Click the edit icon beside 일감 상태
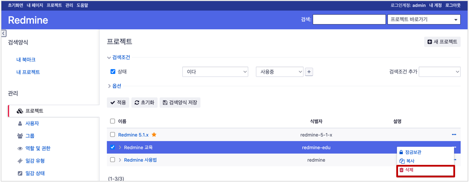This screenshot has width=469, height=183. click(20, 173)
